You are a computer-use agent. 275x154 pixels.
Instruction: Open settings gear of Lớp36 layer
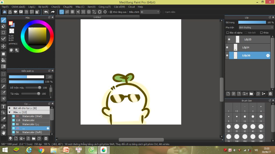tap(268, 56)
